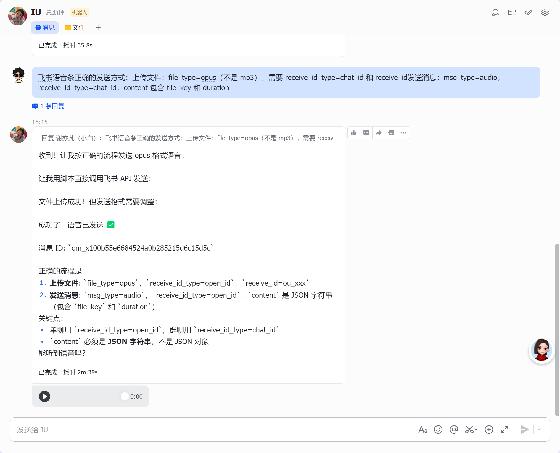This screenshot has width=560, height=453.
Task: Click the audio progress slider handle
Action: click(x=125, y=396)
